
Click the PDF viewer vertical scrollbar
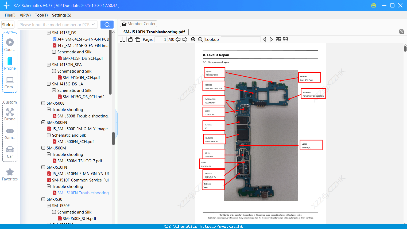tap(405, 49)
